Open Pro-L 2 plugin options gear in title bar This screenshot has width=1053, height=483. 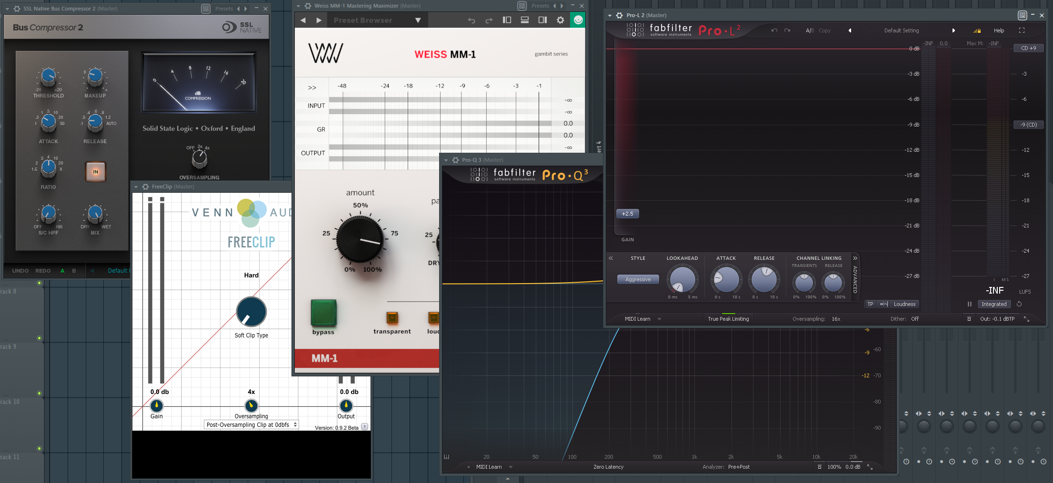619,15
